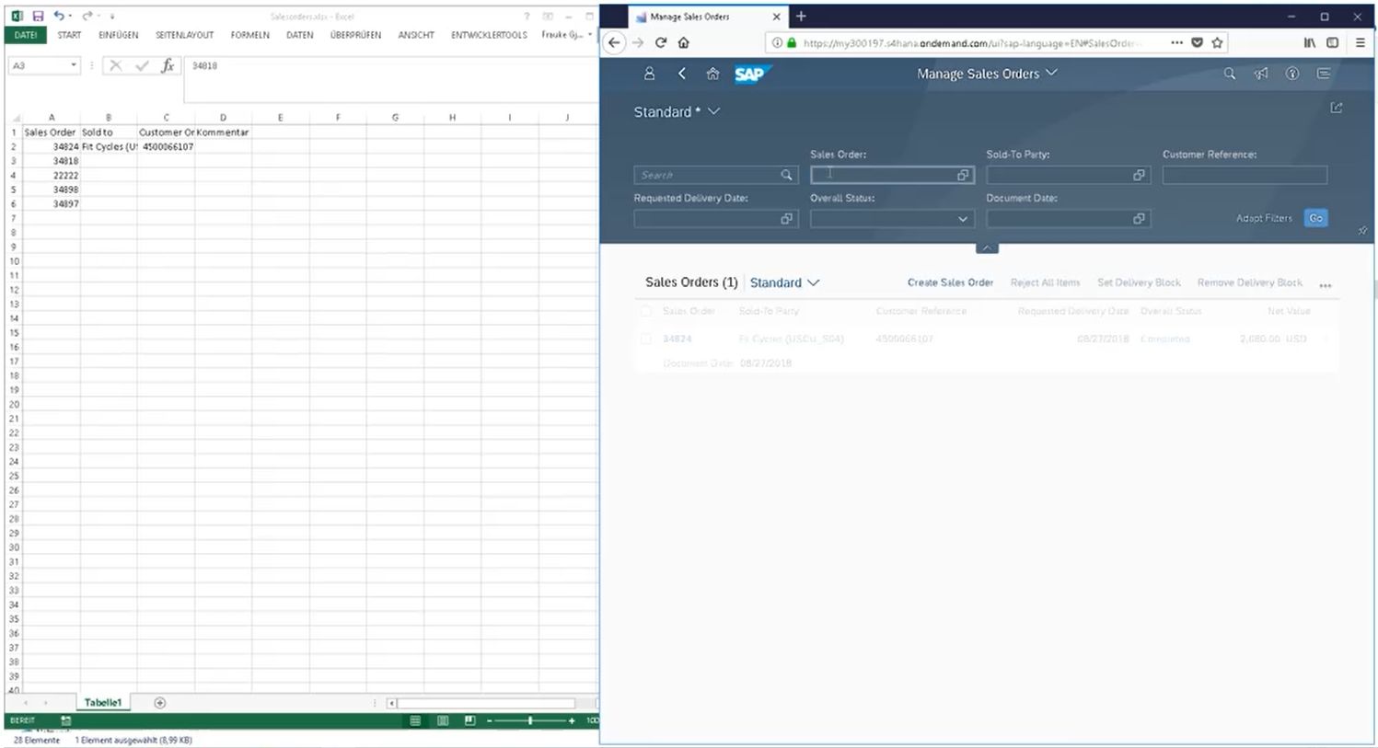Image resolution: width=1378 pixels, height=748 pixels.
Task: Switch Excel to Page Layout view icon
Action: point(443,720)
